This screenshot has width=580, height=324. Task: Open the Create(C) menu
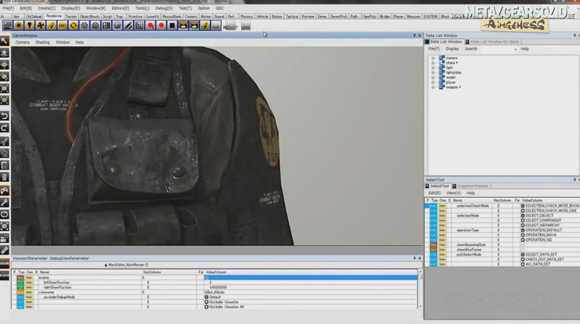pyautogui.click(x=47, y=8)
